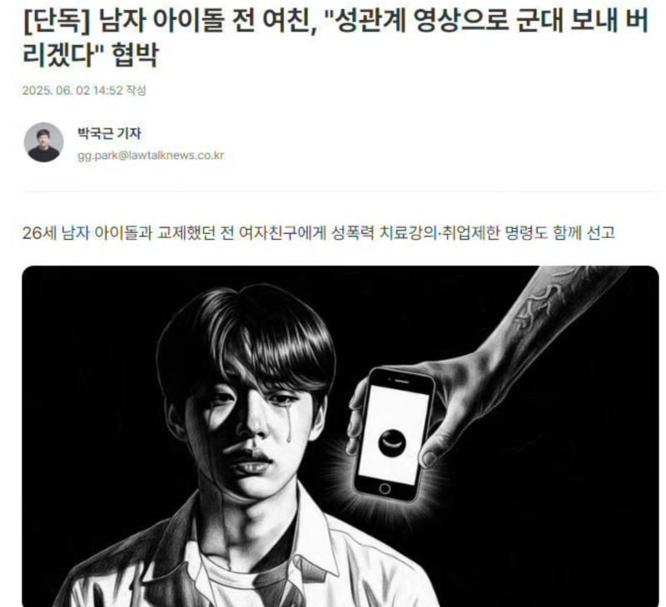Click the 26세 남자 아이돌 summary subheading
Viewport: 666px width, 607px height.
point(319,233)
